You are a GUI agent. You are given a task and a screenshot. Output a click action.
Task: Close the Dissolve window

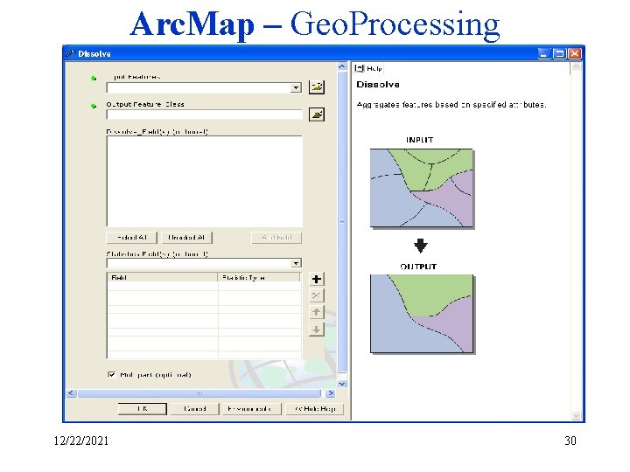575,53
